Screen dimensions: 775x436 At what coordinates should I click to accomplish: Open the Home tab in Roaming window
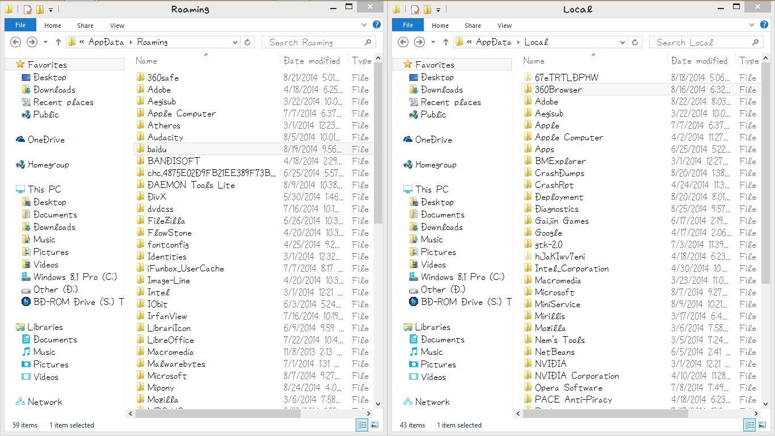[53, 25]
